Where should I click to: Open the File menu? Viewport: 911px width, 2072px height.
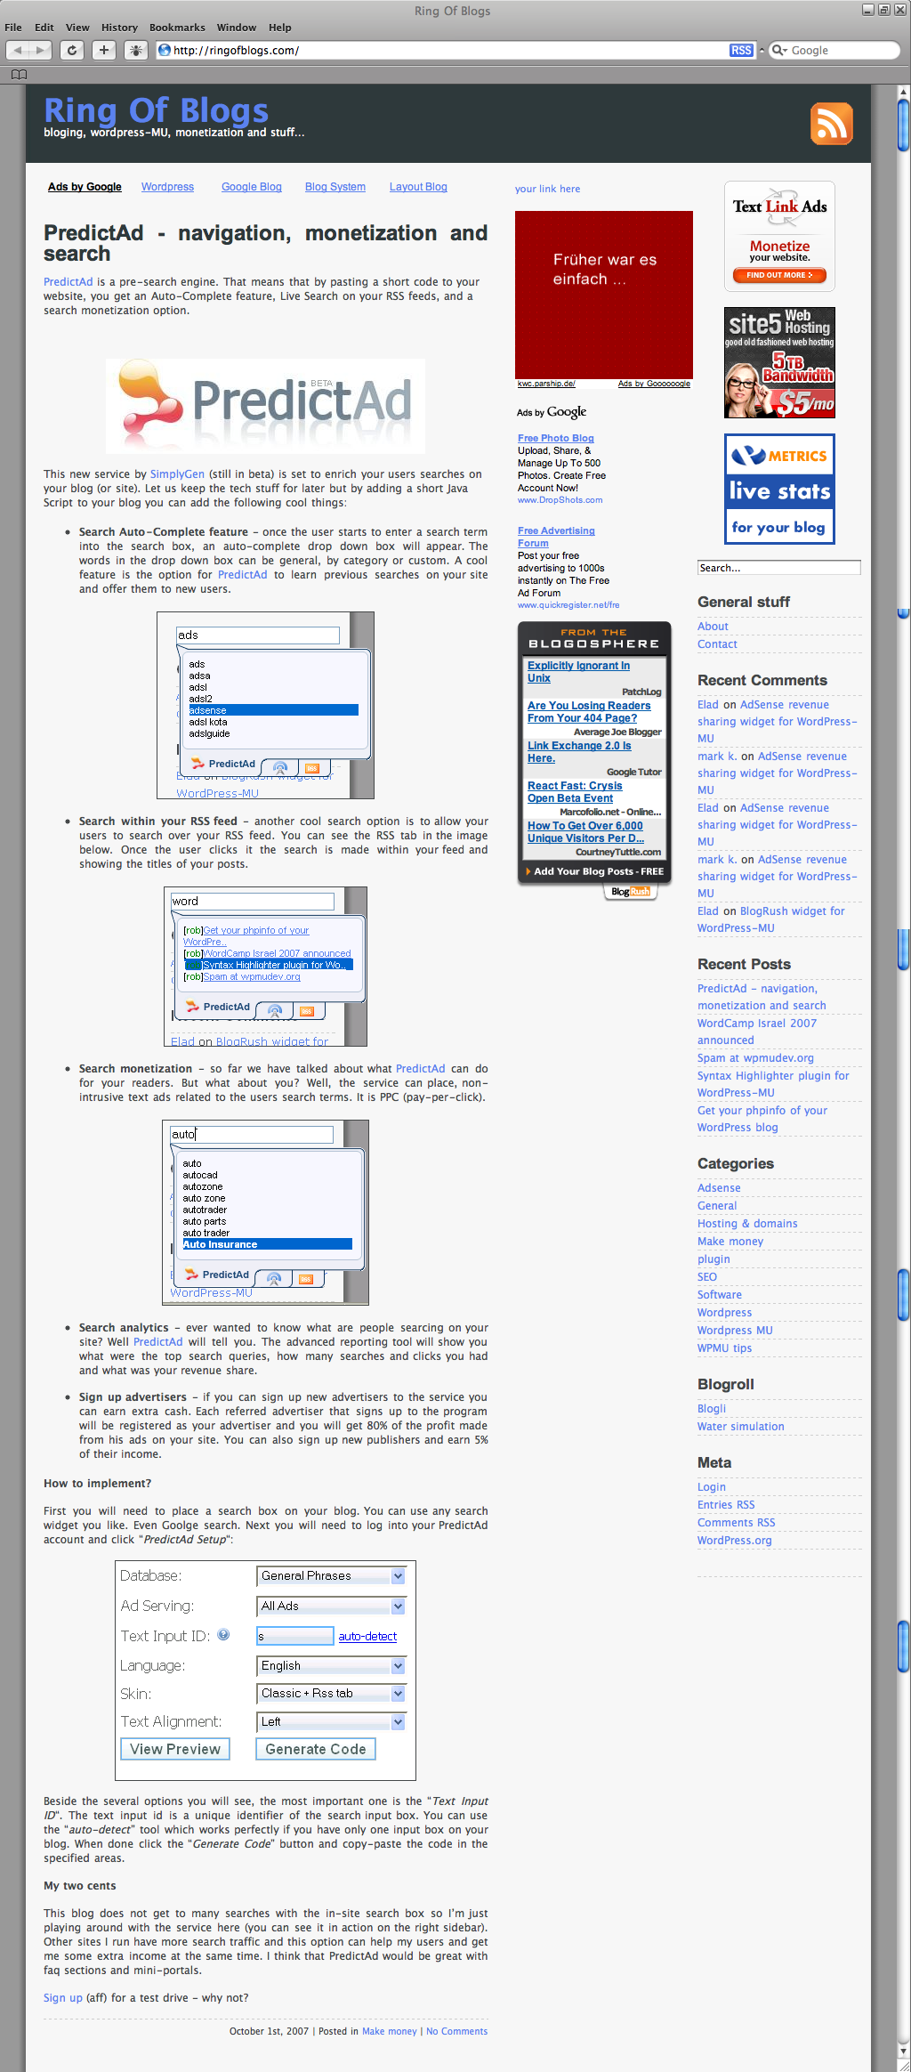click(x=13, y=28)
